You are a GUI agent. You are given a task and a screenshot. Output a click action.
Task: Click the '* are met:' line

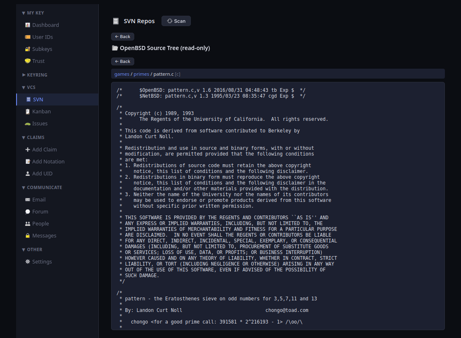(x=133, y=160)
